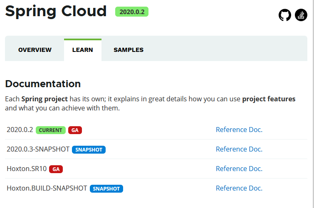Screen dimensions: 314x208
Task: Open Reference Doc. for 2020.0.2
Action: [x=239, y=130]
